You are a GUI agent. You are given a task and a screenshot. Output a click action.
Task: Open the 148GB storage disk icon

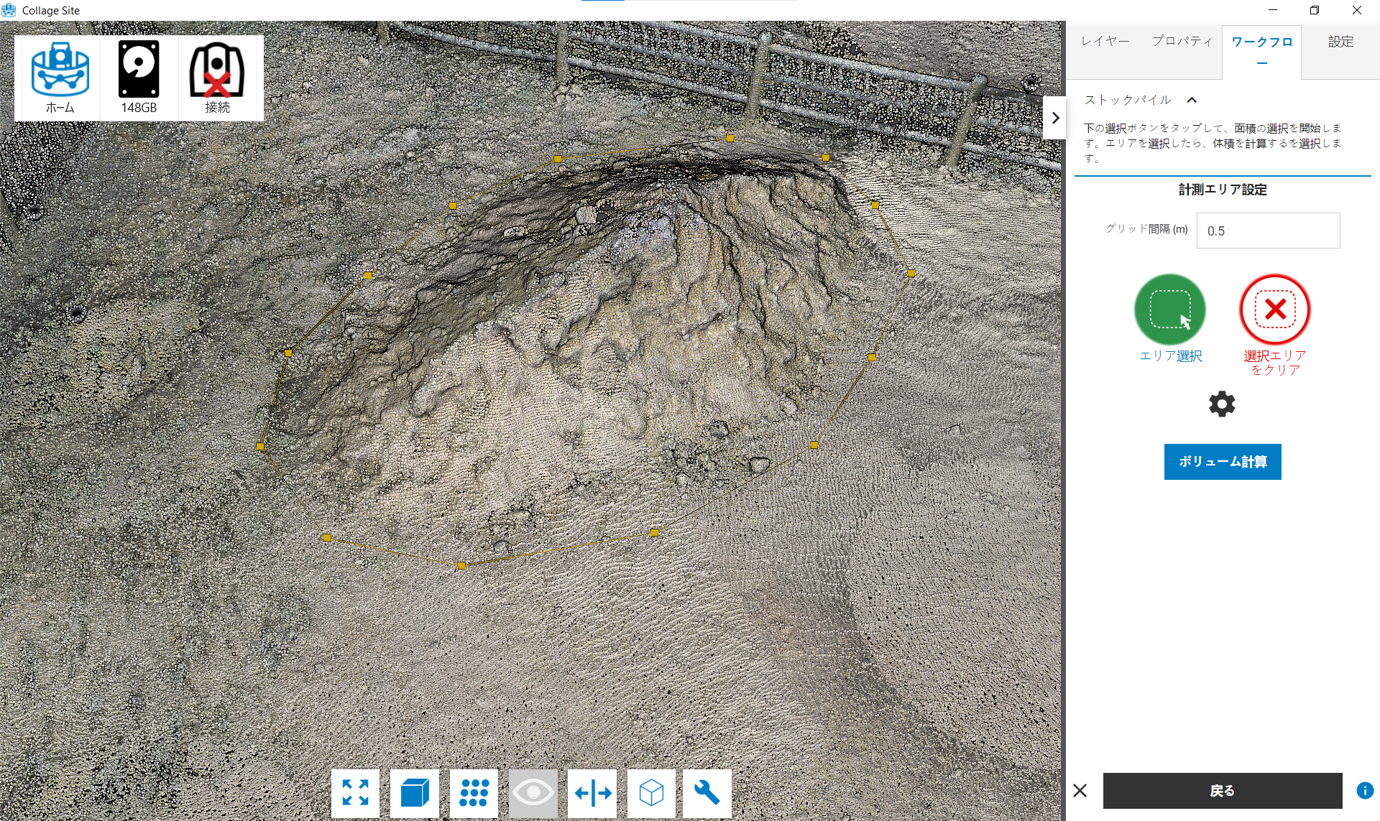pos(139,78)
